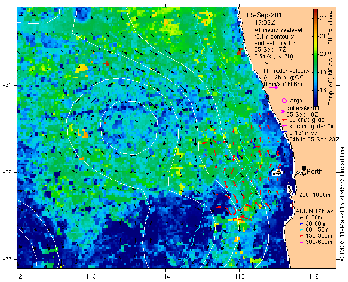
Task: Click the colorbar tick label 18
Action: 323,90
